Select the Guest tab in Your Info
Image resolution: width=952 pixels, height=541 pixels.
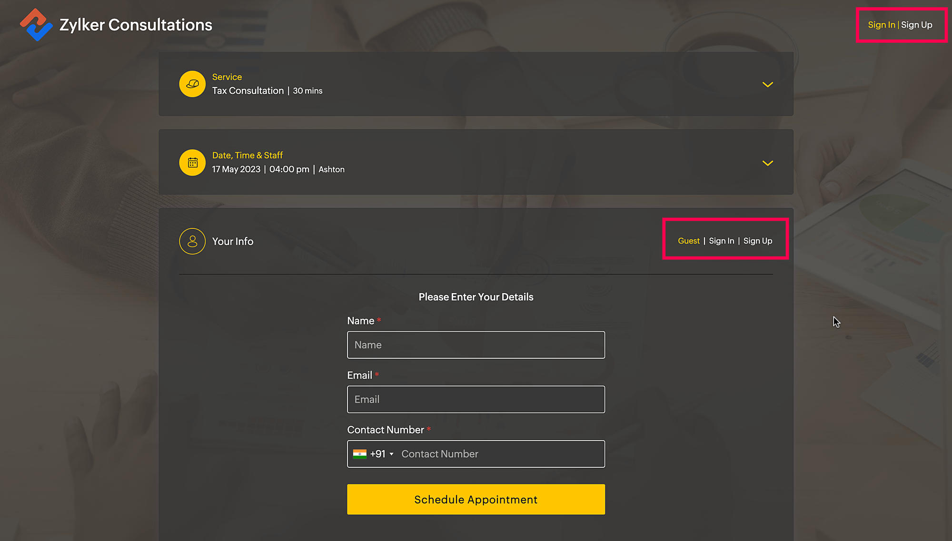click(x=688, y=241)
